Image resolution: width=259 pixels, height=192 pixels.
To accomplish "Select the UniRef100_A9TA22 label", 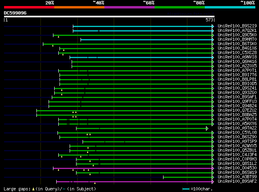I will pyautogui.click(x=237, y=128).
